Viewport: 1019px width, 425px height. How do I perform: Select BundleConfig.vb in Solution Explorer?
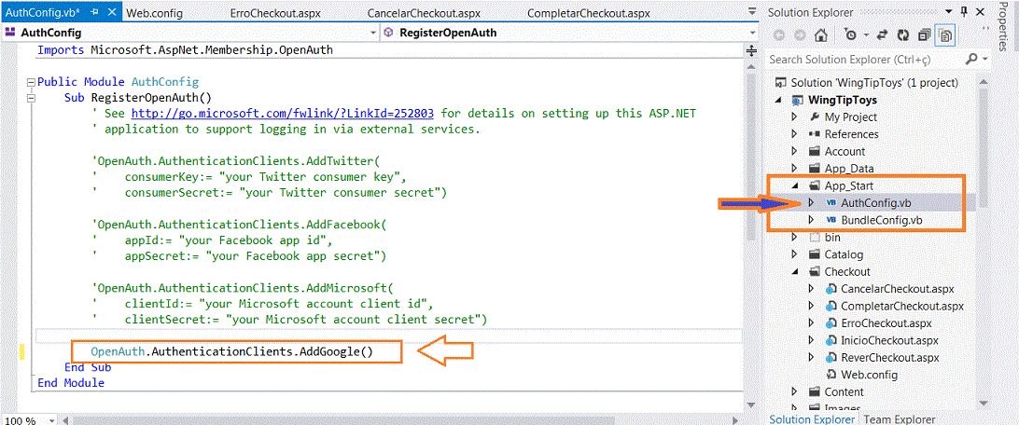[x=881, y=220]
